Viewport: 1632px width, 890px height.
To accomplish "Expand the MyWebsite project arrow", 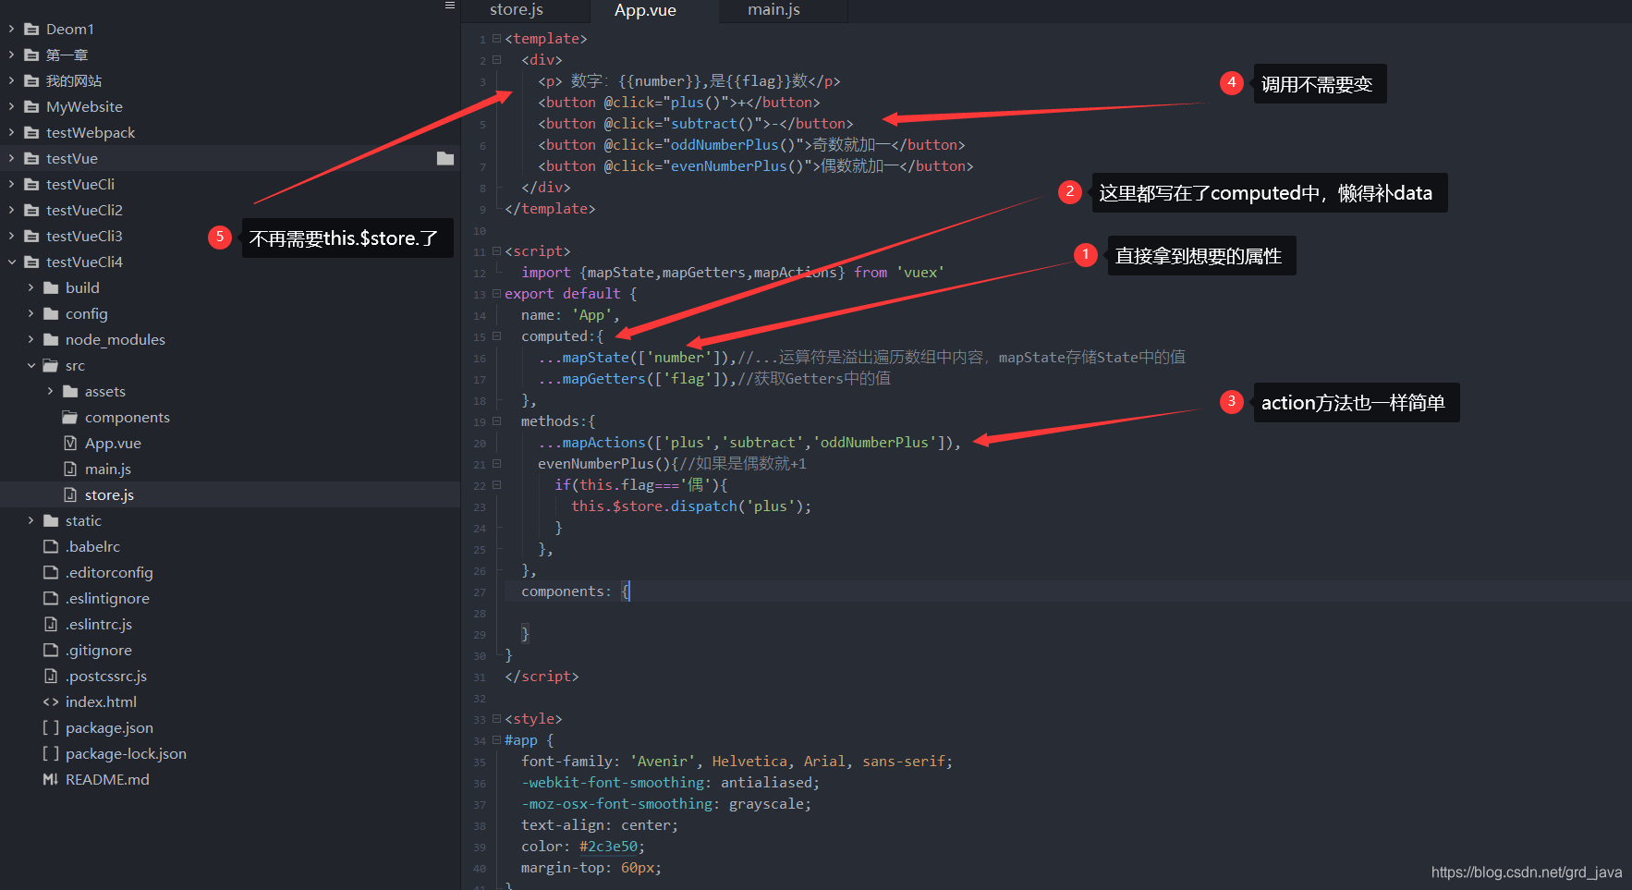I will 11,107.
